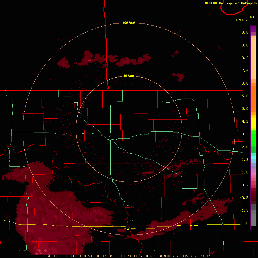Click the 9.8 value on the scale

point(245,32)
